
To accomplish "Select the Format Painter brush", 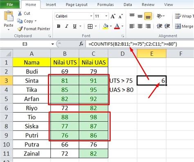I will [x=20, y=29].
